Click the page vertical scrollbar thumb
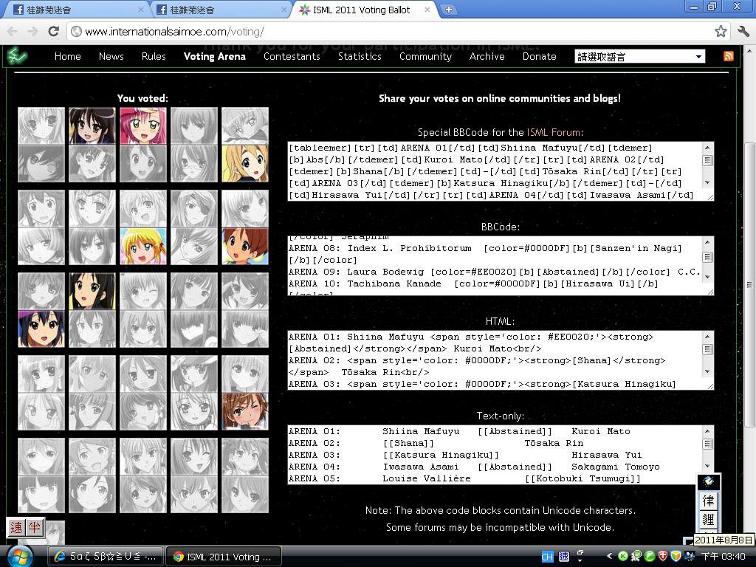 750,284
